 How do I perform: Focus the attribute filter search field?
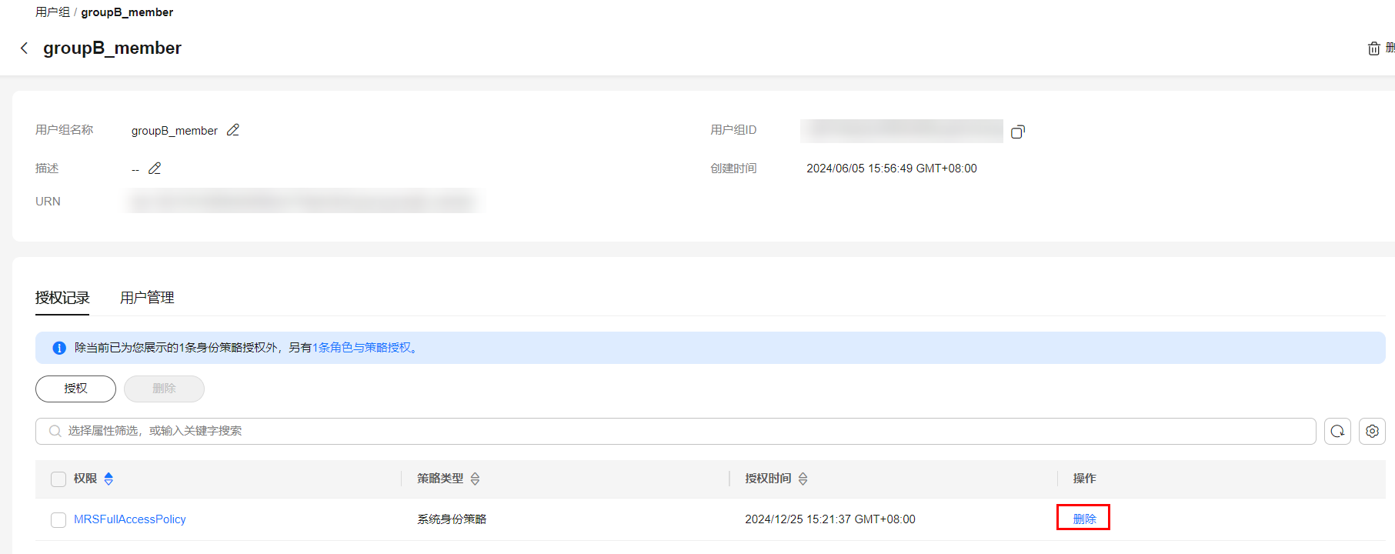coord(677,431)
